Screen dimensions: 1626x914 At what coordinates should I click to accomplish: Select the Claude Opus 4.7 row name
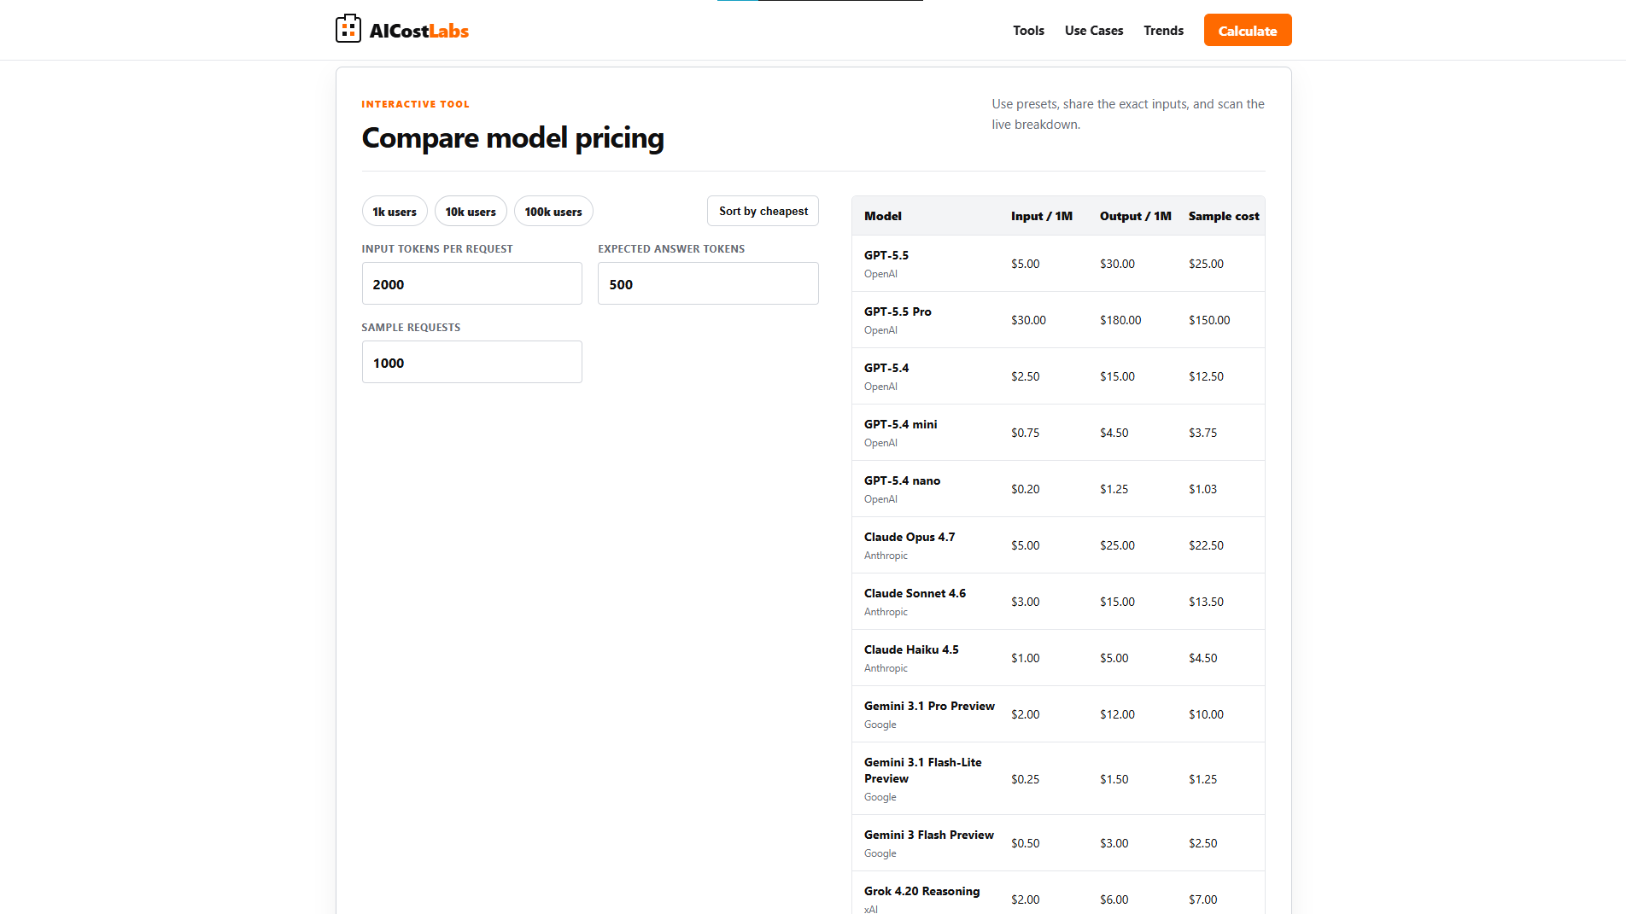910,537
